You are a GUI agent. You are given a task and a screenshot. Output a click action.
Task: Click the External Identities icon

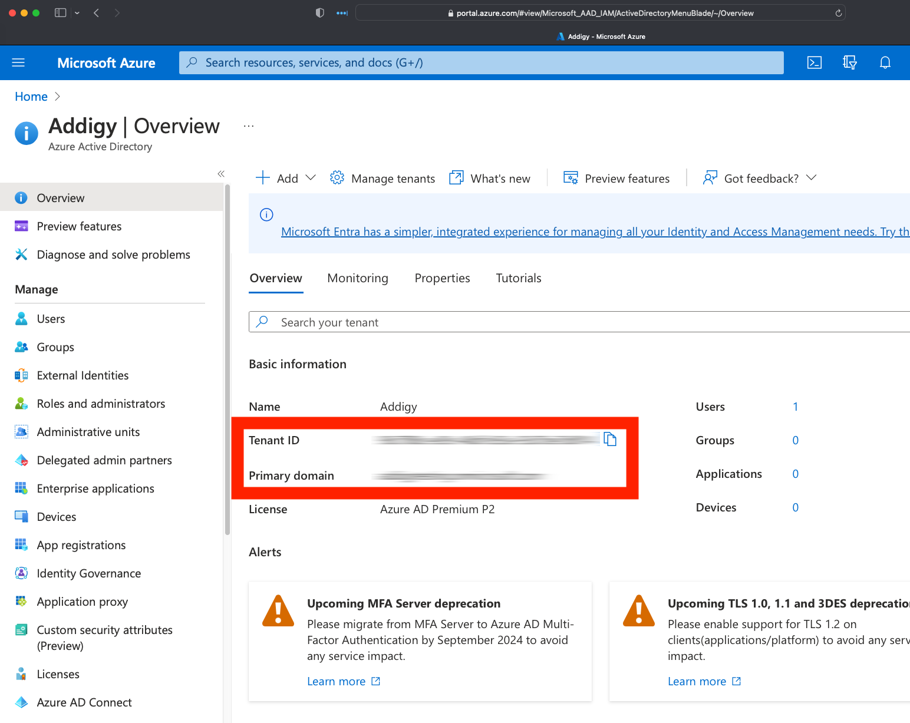(x=21, y=375)
